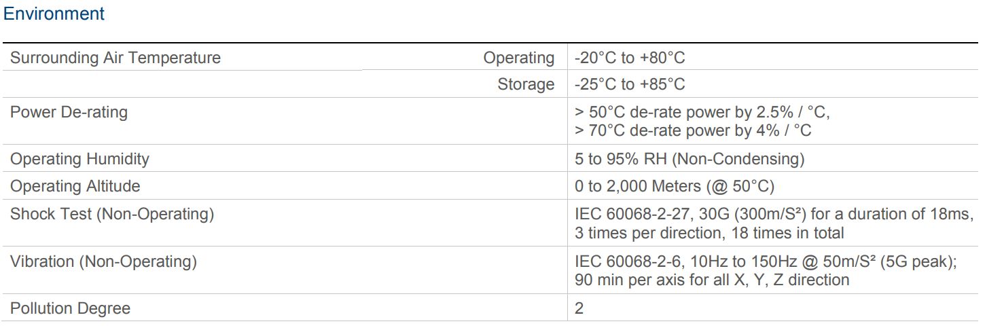Screen dimensions: 985x328
Task: Click the Environment section heading
Action: click(54, 14)
